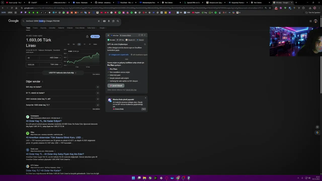This screenshot has height=181, width=322.
Task: Click the Takip et follow button
Action: pyautogui.click(x=95, y=36)
